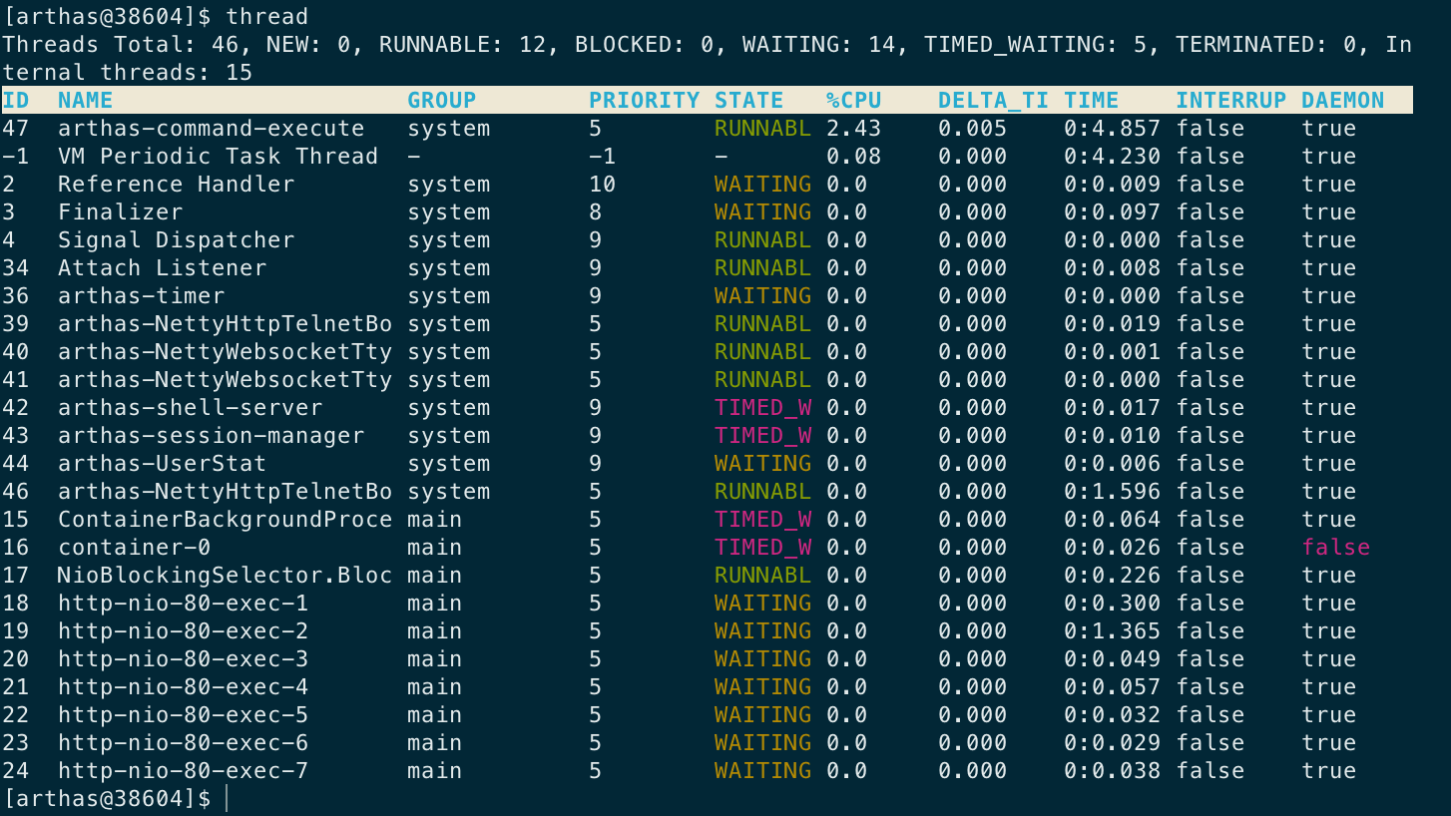
Task: Select the http-nio-80-exec-2 thread name
Action: pyautogui.click(x=184, y=631)
